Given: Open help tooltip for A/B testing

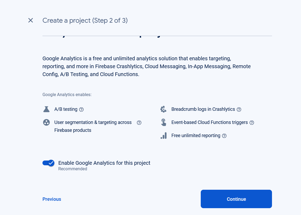Looking at the screenshot, I should tap(82, 109).
